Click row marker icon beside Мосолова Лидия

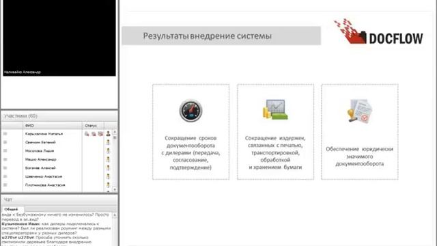(5, 151)
